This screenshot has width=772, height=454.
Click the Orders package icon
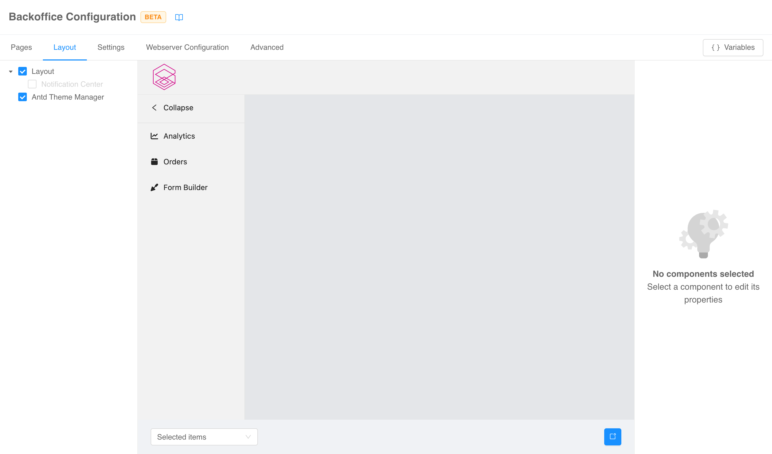point(155,161)
